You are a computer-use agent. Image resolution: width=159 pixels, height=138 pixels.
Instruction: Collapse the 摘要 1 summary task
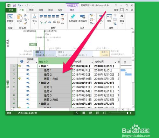39,66
